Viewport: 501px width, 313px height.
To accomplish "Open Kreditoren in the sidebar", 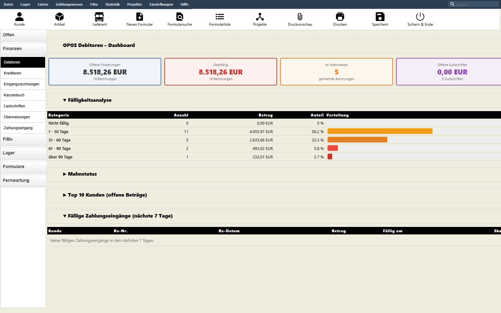I will coord(23,73).
